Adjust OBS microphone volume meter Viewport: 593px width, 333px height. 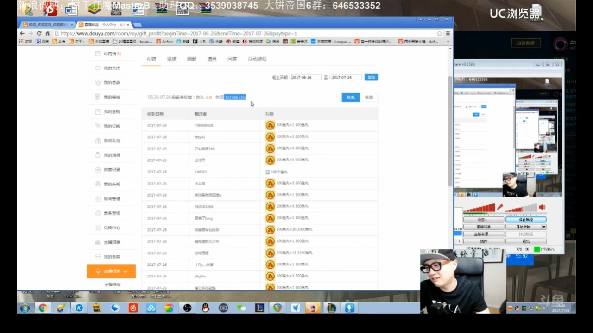479,208
